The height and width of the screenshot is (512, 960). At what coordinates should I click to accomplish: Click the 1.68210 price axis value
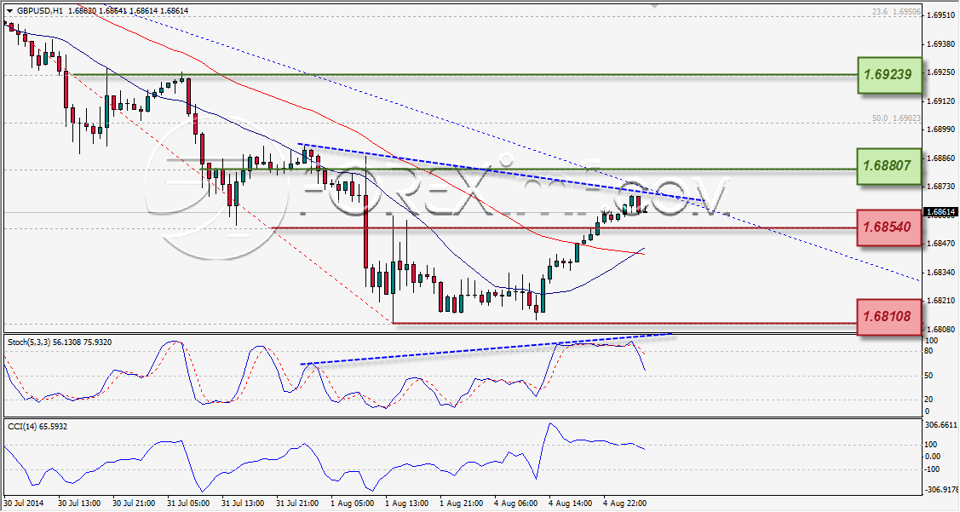pyautogui.click(x=940, y=301)
